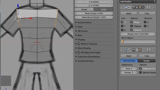
Task: Click the blue Z axis arrow handle
Action: coord(18,5)
